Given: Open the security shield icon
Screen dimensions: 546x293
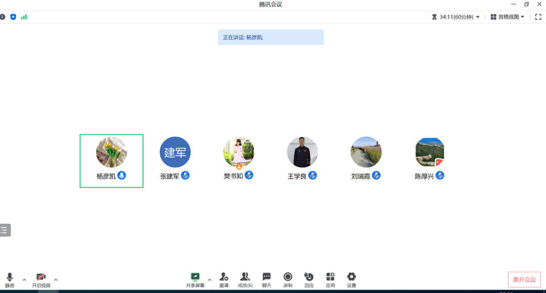Looking at the screenshot, I should coord(13,17).
